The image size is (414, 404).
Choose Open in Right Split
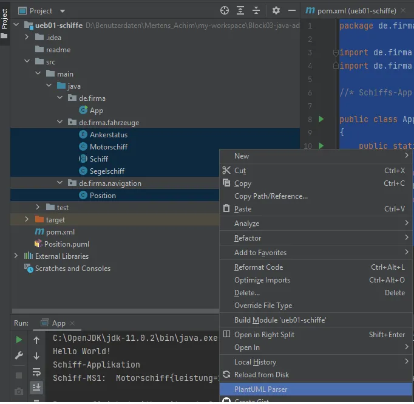click(x=316, y=335)
